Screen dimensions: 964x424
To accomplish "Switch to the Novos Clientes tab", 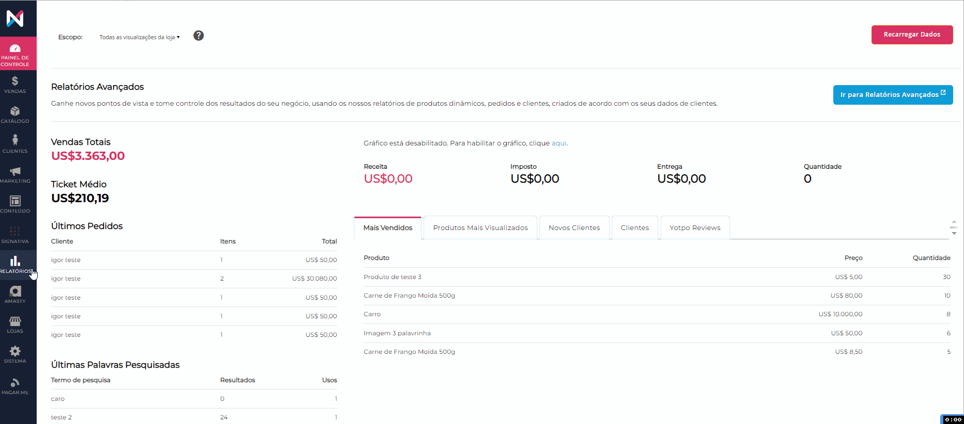I will [x=574, y=228].
